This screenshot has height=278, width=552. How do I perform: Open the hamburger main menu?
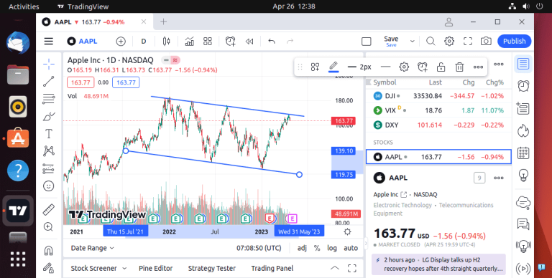49,42
